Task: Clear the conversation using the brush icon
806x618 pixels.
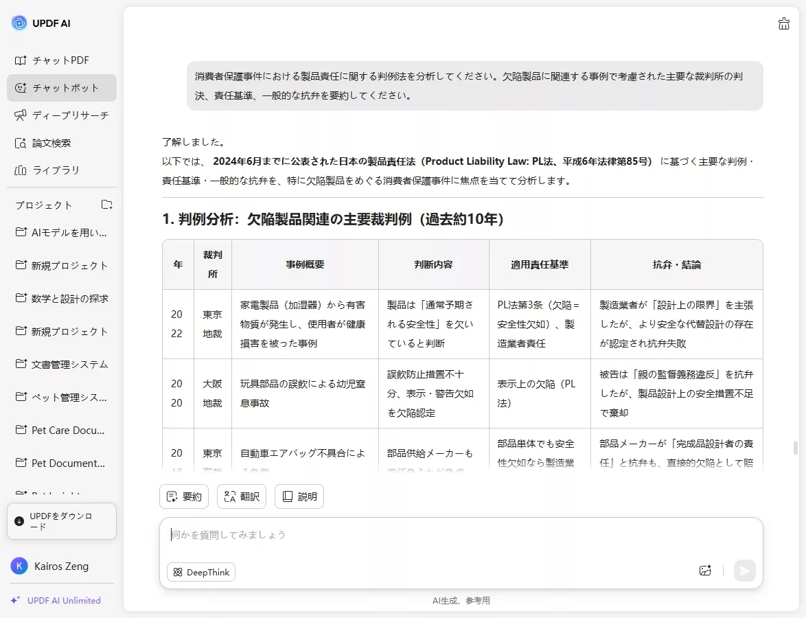Action: pos(783,23)
